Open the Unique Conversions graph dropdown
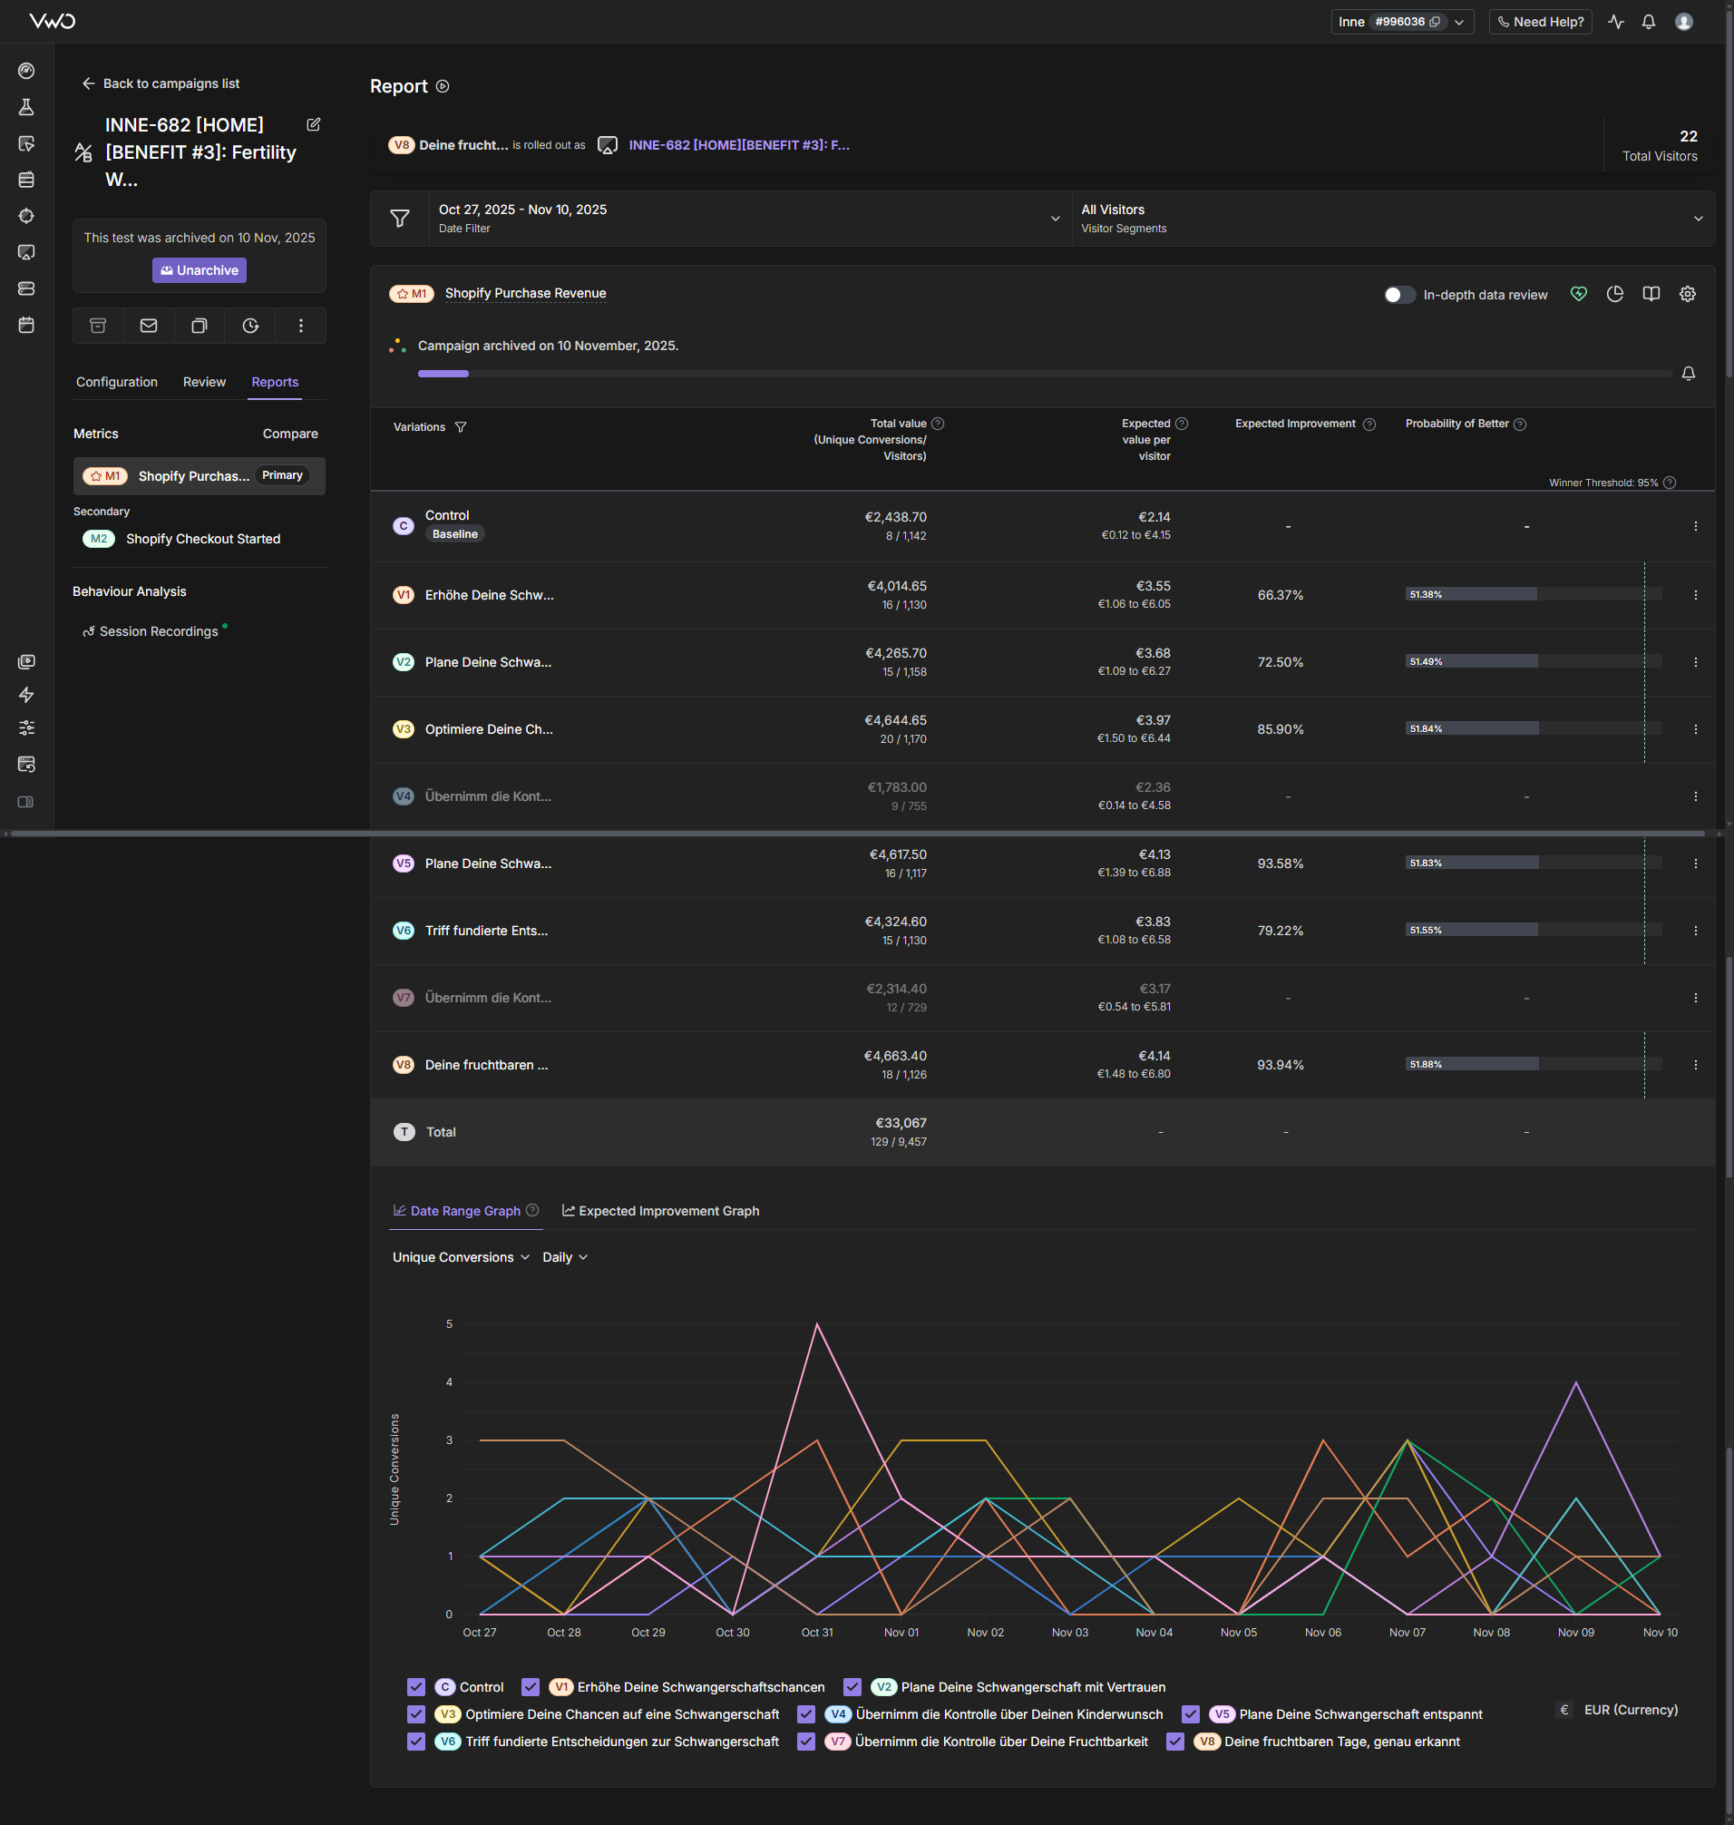 click(461, 1257)
